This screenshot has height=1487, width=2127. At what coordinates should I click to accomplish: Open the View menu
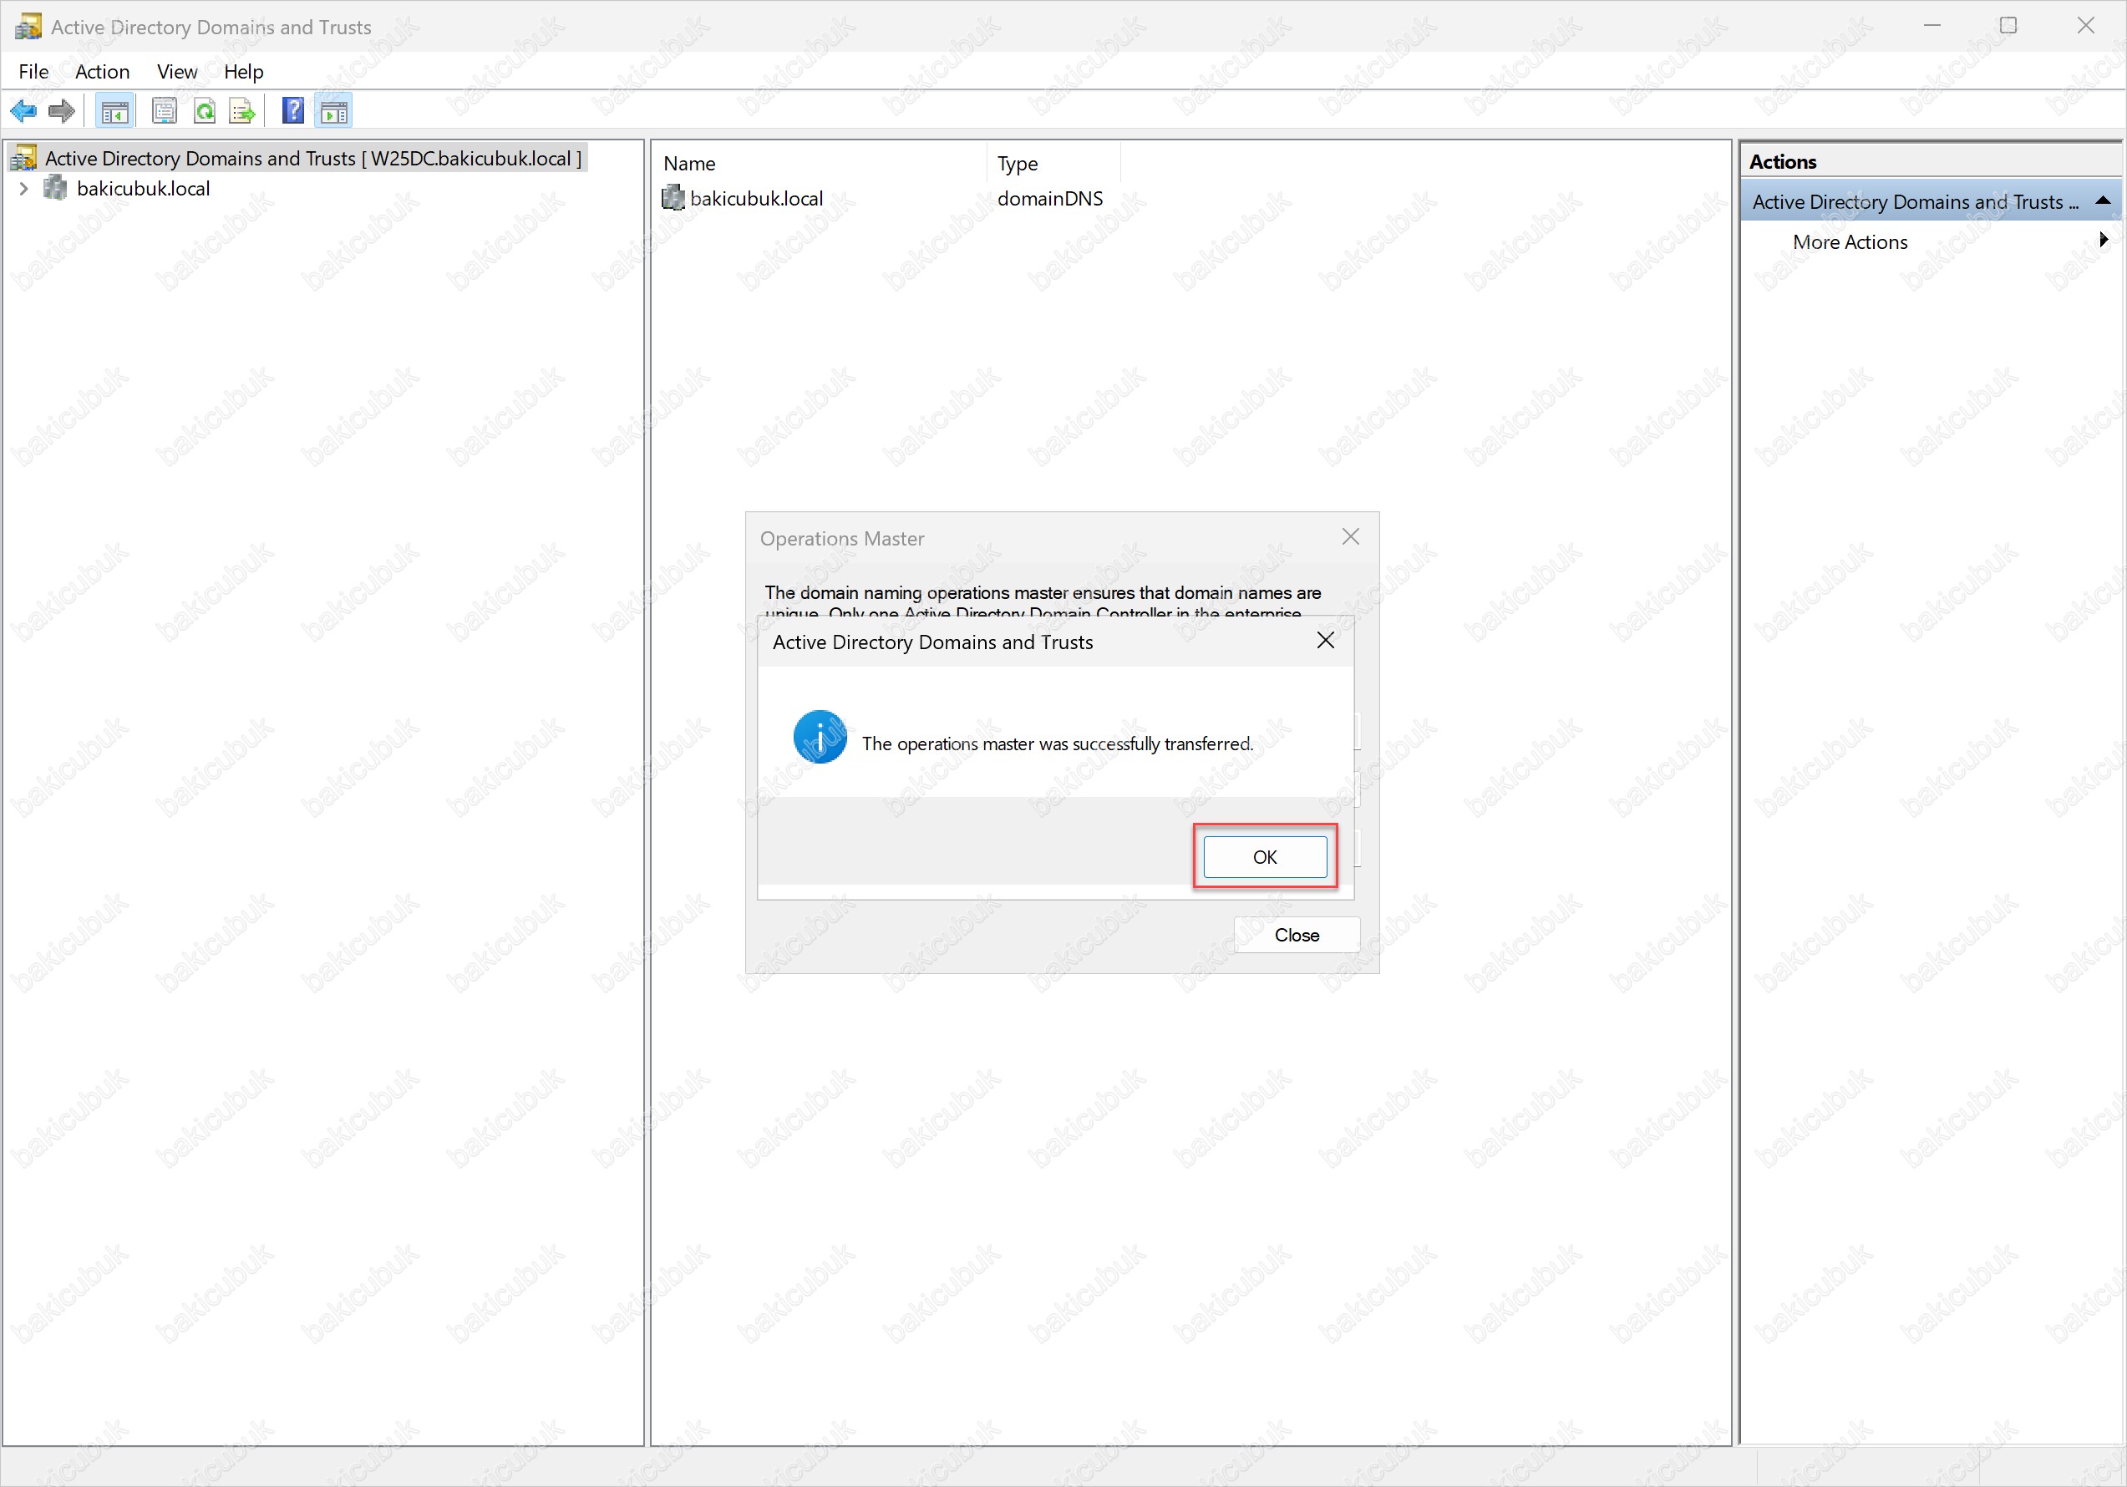point(176,71)
